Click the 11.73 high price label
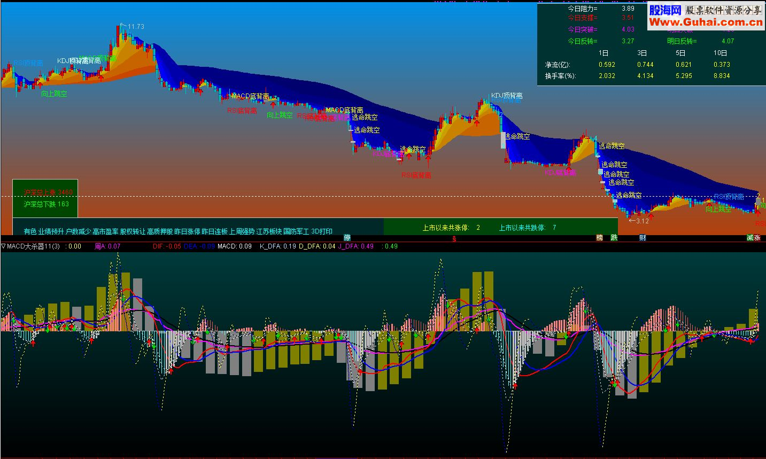This screenshot has height=459, width=766. pos(136,27)
